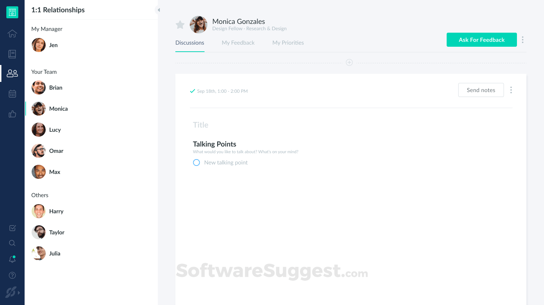The height and width of the screenshot is (305, 544).
Task: Open the tasks checklist icon near bottom sidebar
Action: (x=12, y=228)
